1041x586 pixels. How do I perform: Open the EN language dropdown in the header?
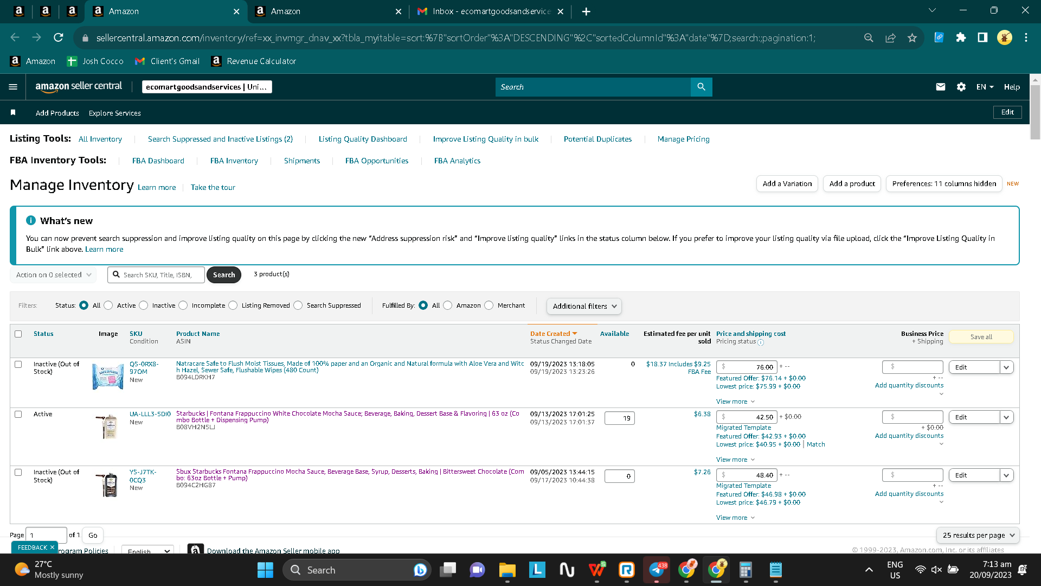point(985,87)
